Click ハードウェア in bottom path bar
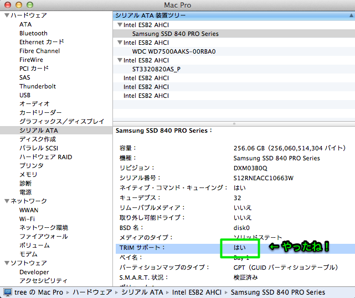The image size is (355, 298). 92,292
